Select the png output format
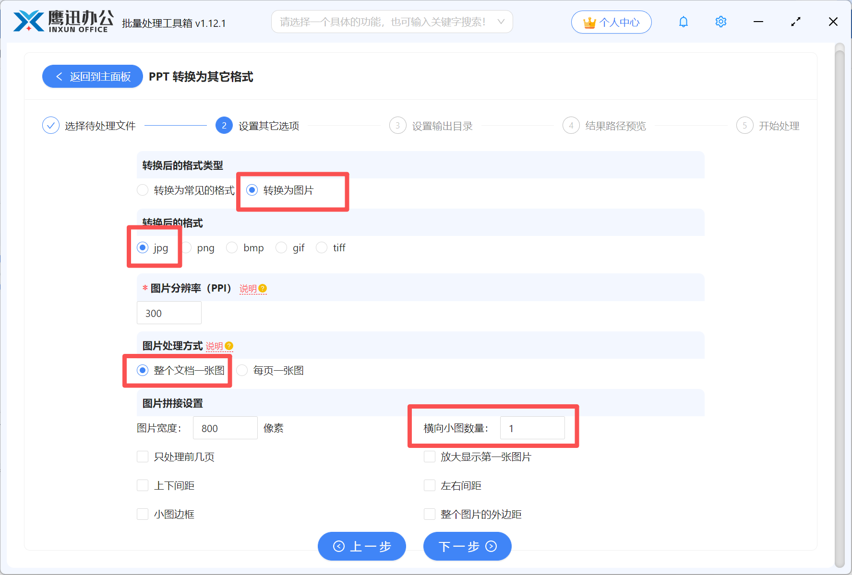Image resolution: width=852 pixels, height=575 pixels. point(186,247)
